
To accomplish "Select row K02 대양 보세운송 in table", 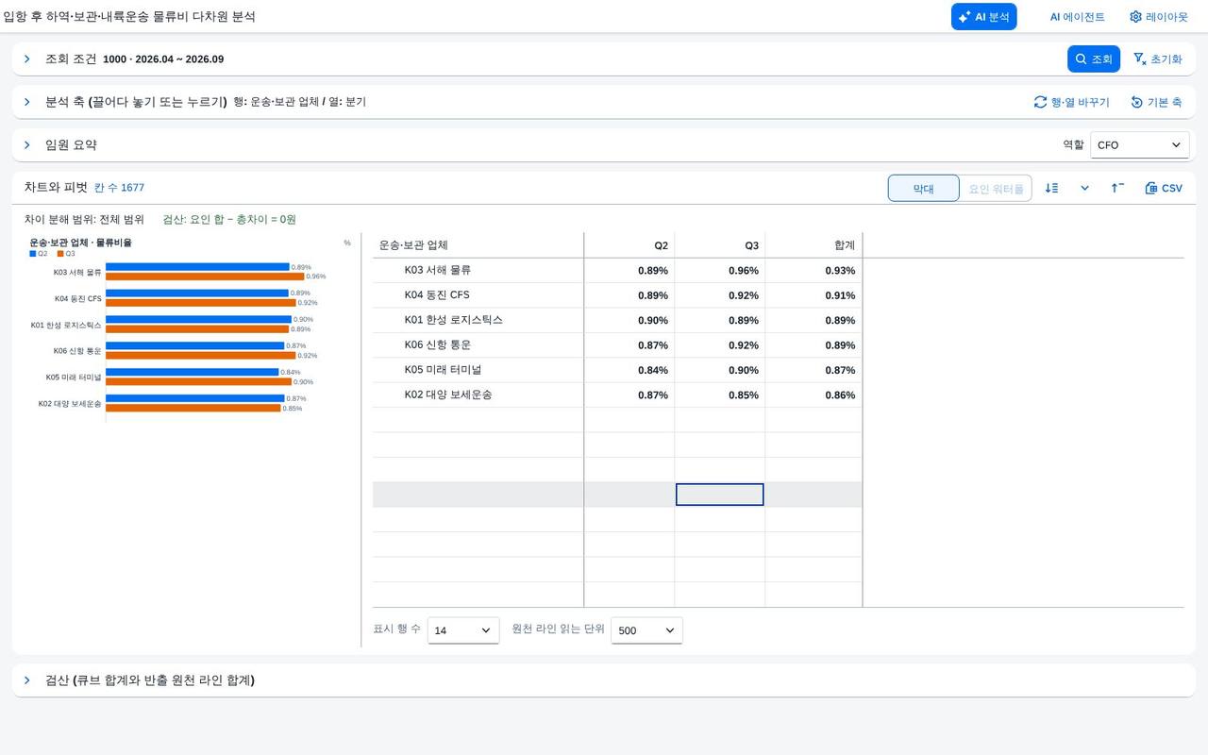I will coord(617,394).
